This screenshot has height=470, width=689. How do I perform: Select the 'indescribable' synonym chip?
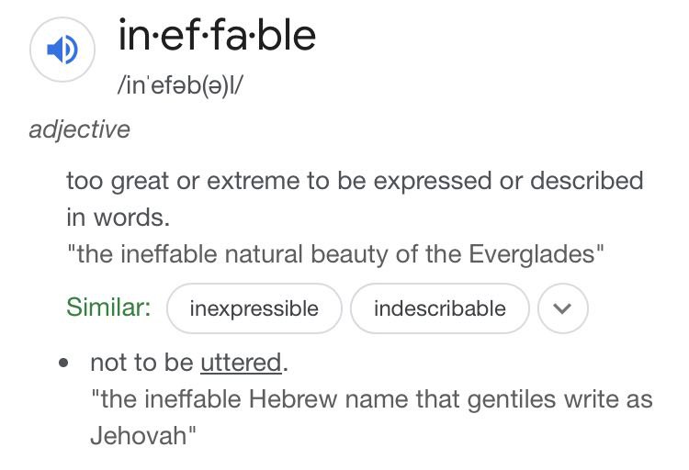click(439, 308)
